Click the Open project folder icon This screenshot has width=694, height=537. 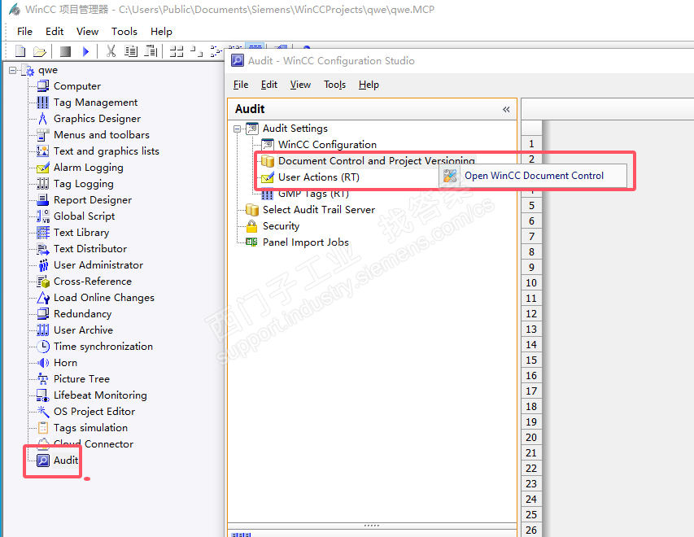click(40, 52)
